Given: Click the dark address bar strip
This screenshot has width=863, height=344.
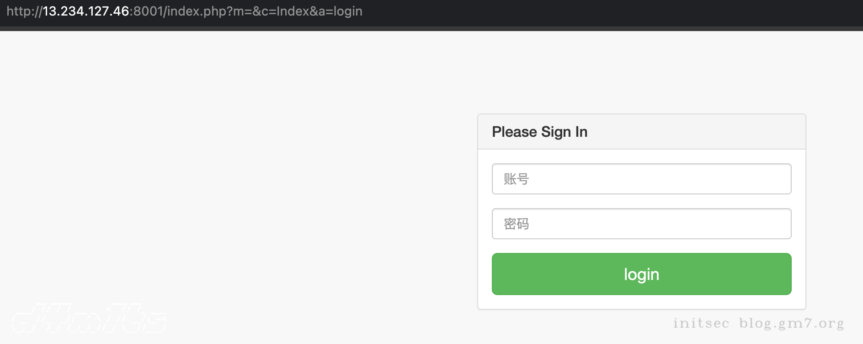Looking at the screenshot, I should (x=594, y=13).
